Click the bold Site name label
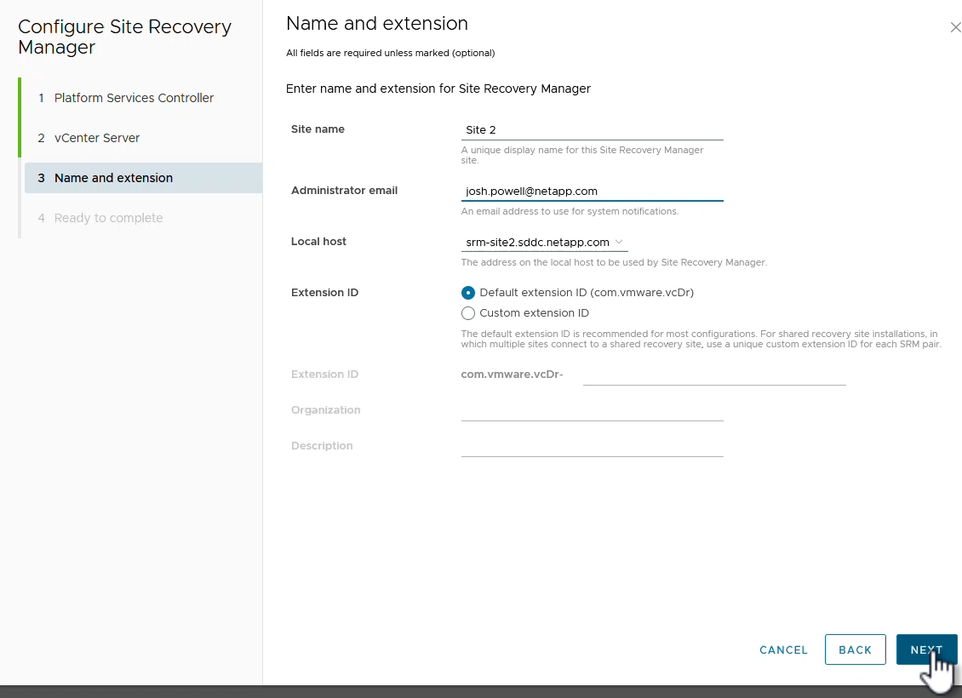962x698 pixels. point(318,129)
